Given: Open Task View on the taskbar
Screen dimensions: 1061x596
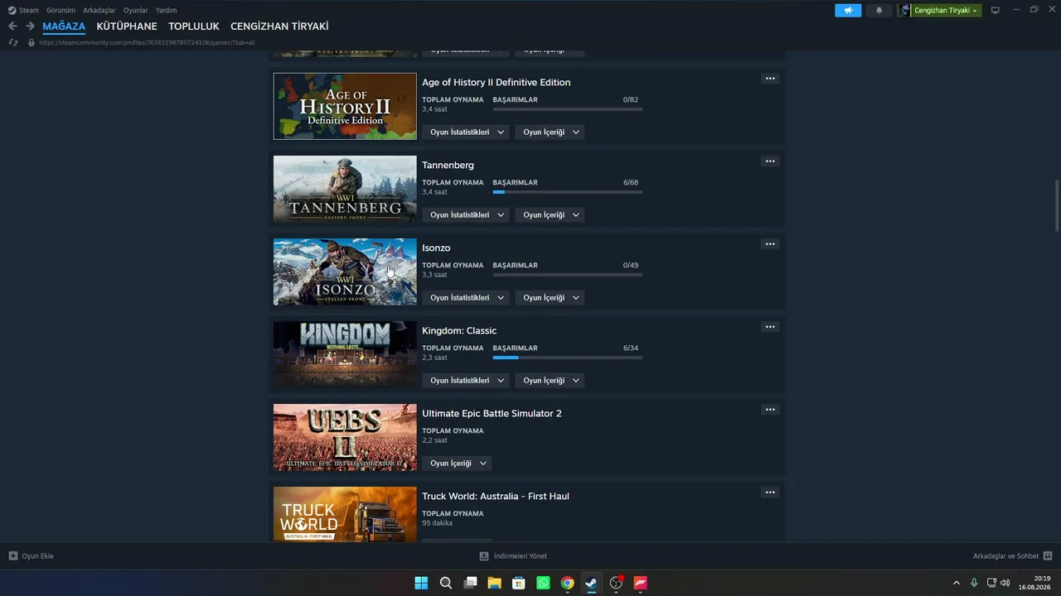Looking at the screenshot, I should [x=470, y=583].
